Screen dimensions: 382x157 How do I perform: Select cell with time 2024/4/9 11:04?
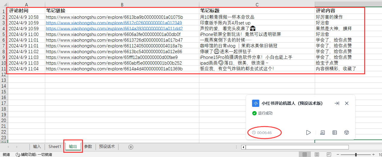coord(27,69)
